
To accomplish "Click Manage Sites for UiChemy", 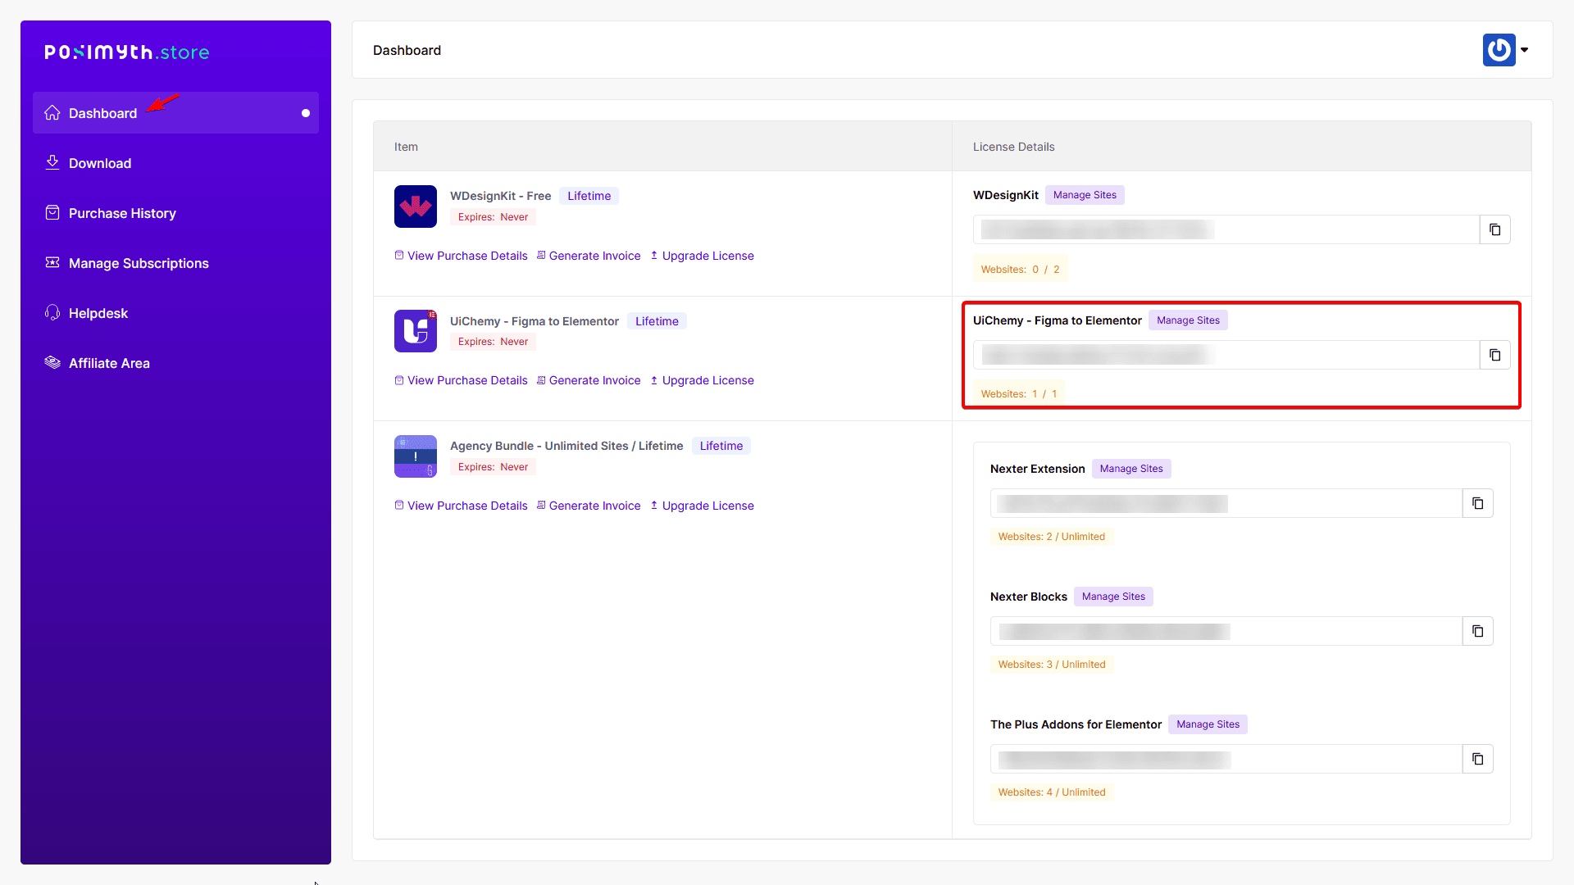I will coord(1188,320).
